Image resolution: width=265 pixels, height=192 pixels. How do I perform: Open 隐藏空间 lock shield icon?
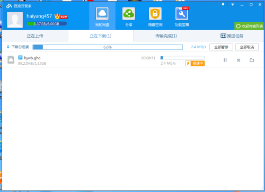[155, 14]
